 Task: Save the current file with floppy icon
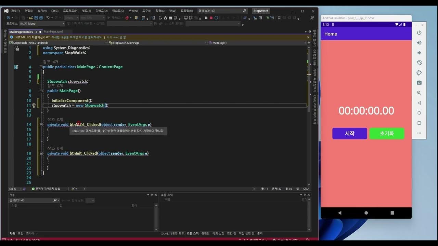[36, 18]
